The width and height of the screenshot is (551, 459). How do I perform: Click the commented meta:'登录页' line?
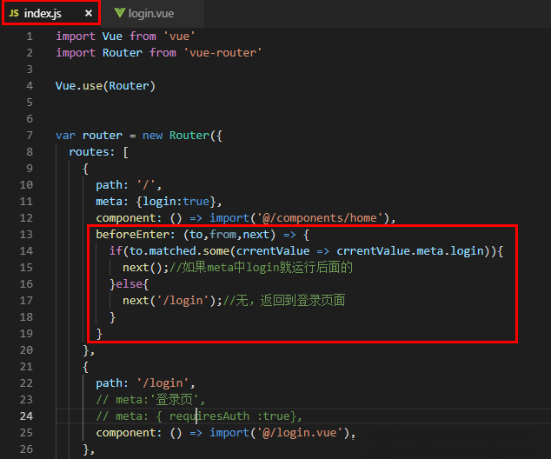click(x=150, y=400)
